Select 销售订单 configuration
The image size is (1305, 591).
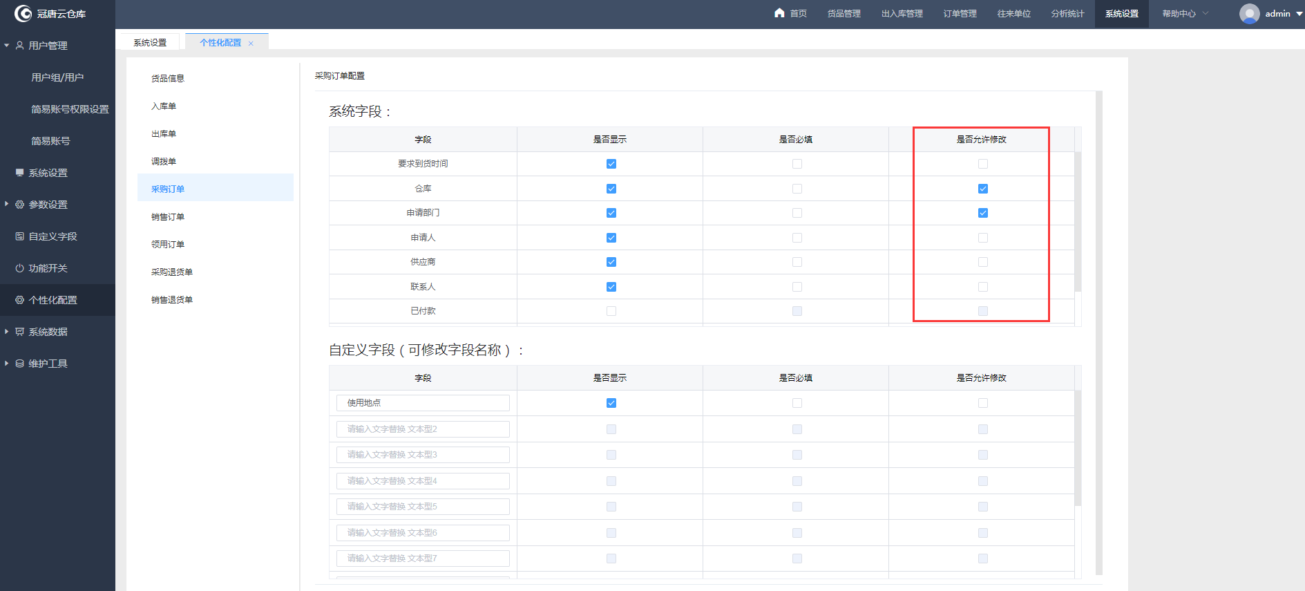(x=216, y=216)
